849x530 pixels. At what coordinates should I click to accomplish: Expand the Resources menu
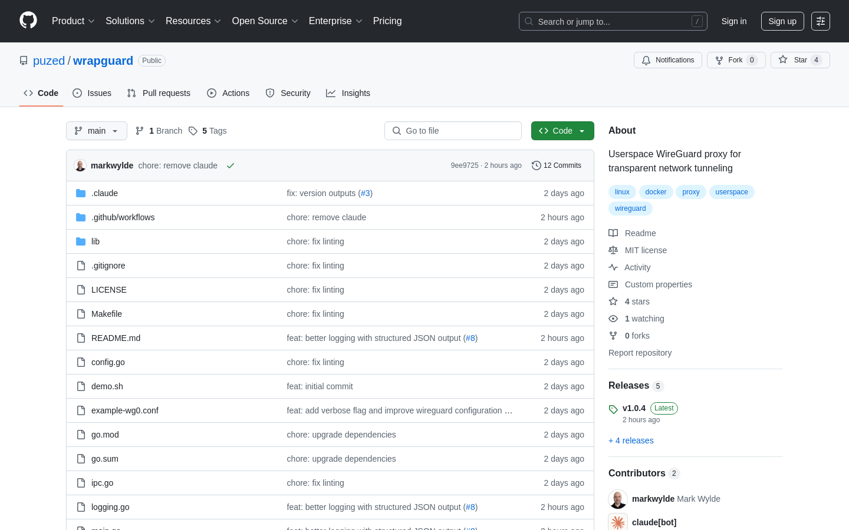pyautogui.click(x=193, y=21)
